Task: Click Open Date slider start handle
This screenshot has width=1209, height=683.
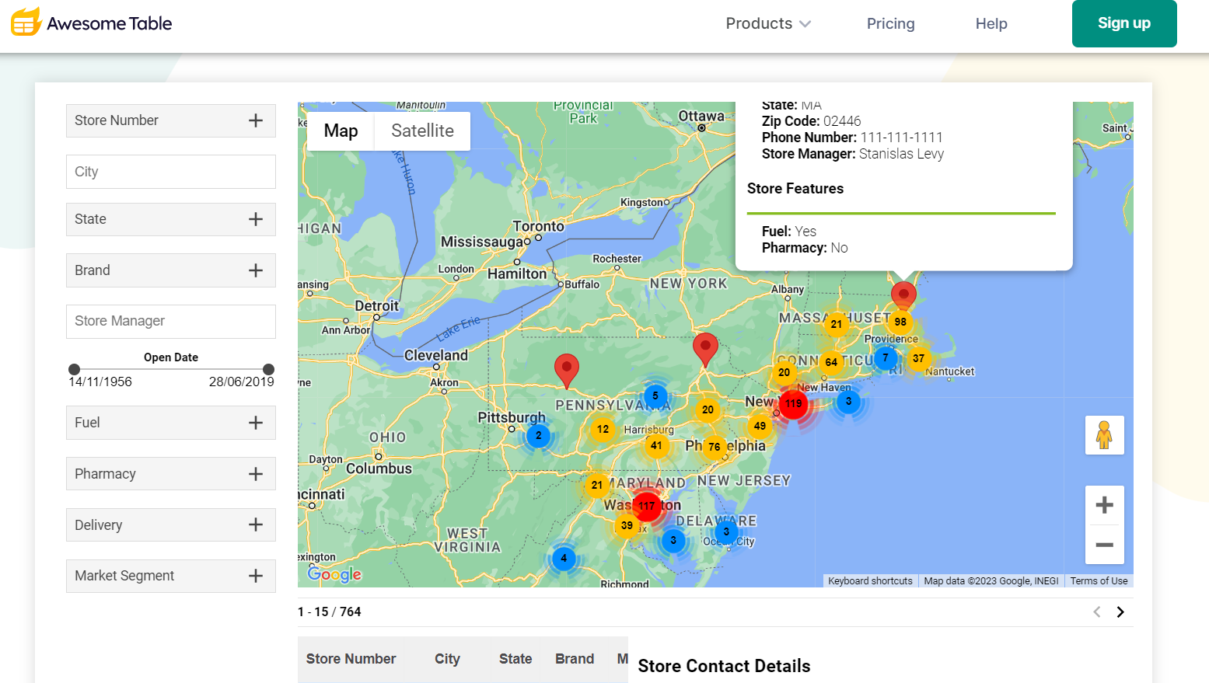Action: click(74, 369)
